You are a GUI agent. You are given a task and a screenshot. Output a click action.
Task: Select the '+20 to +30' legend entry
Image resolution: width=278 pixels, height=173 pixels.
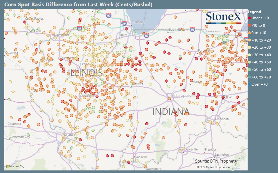pyautogui.click(x=260, y=47)
